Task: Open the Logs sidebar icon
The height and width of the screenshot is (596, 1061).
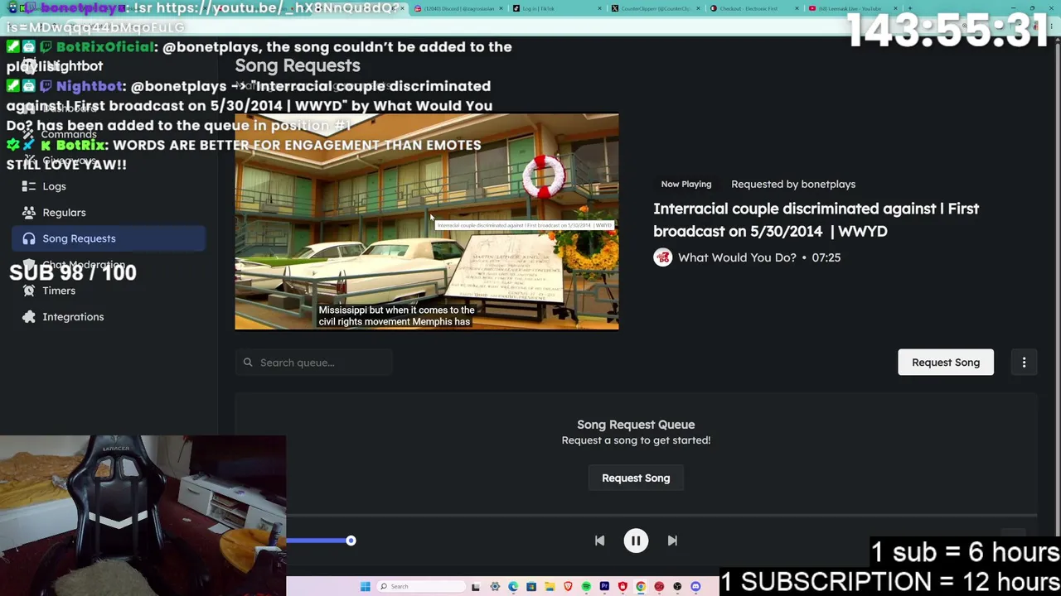Action: click(29, 186)
